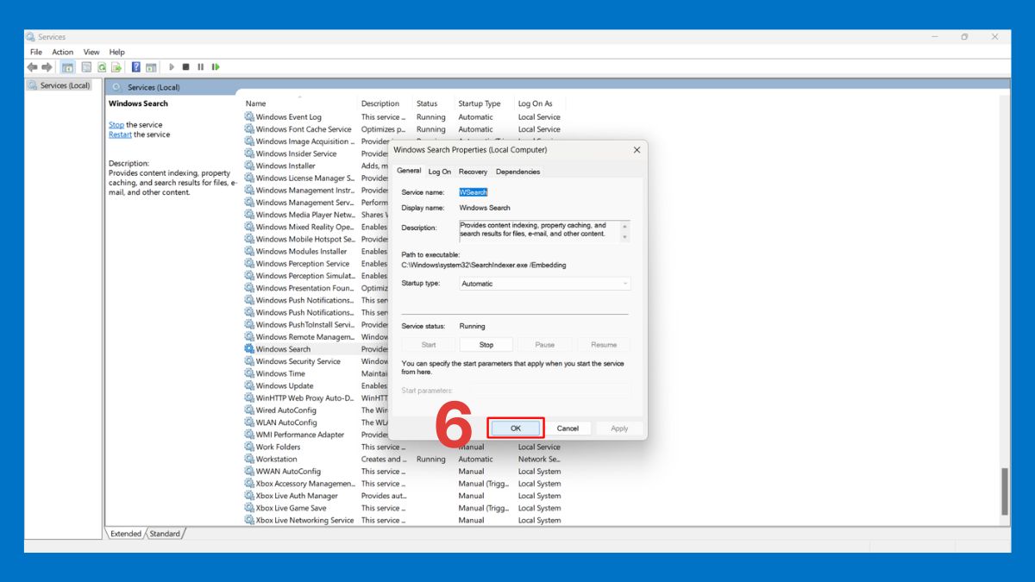The image size is (1035, 582).
Task: Sort by the Log On As column header
Action: point(540,103)
